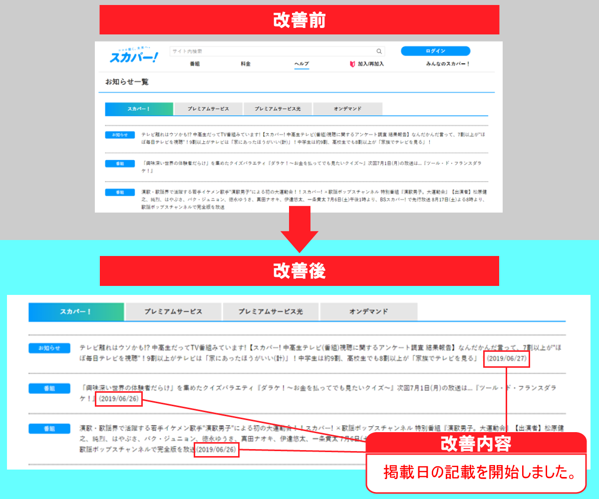Open the 料金 navigation menu
599x499 pixels.
246,64
